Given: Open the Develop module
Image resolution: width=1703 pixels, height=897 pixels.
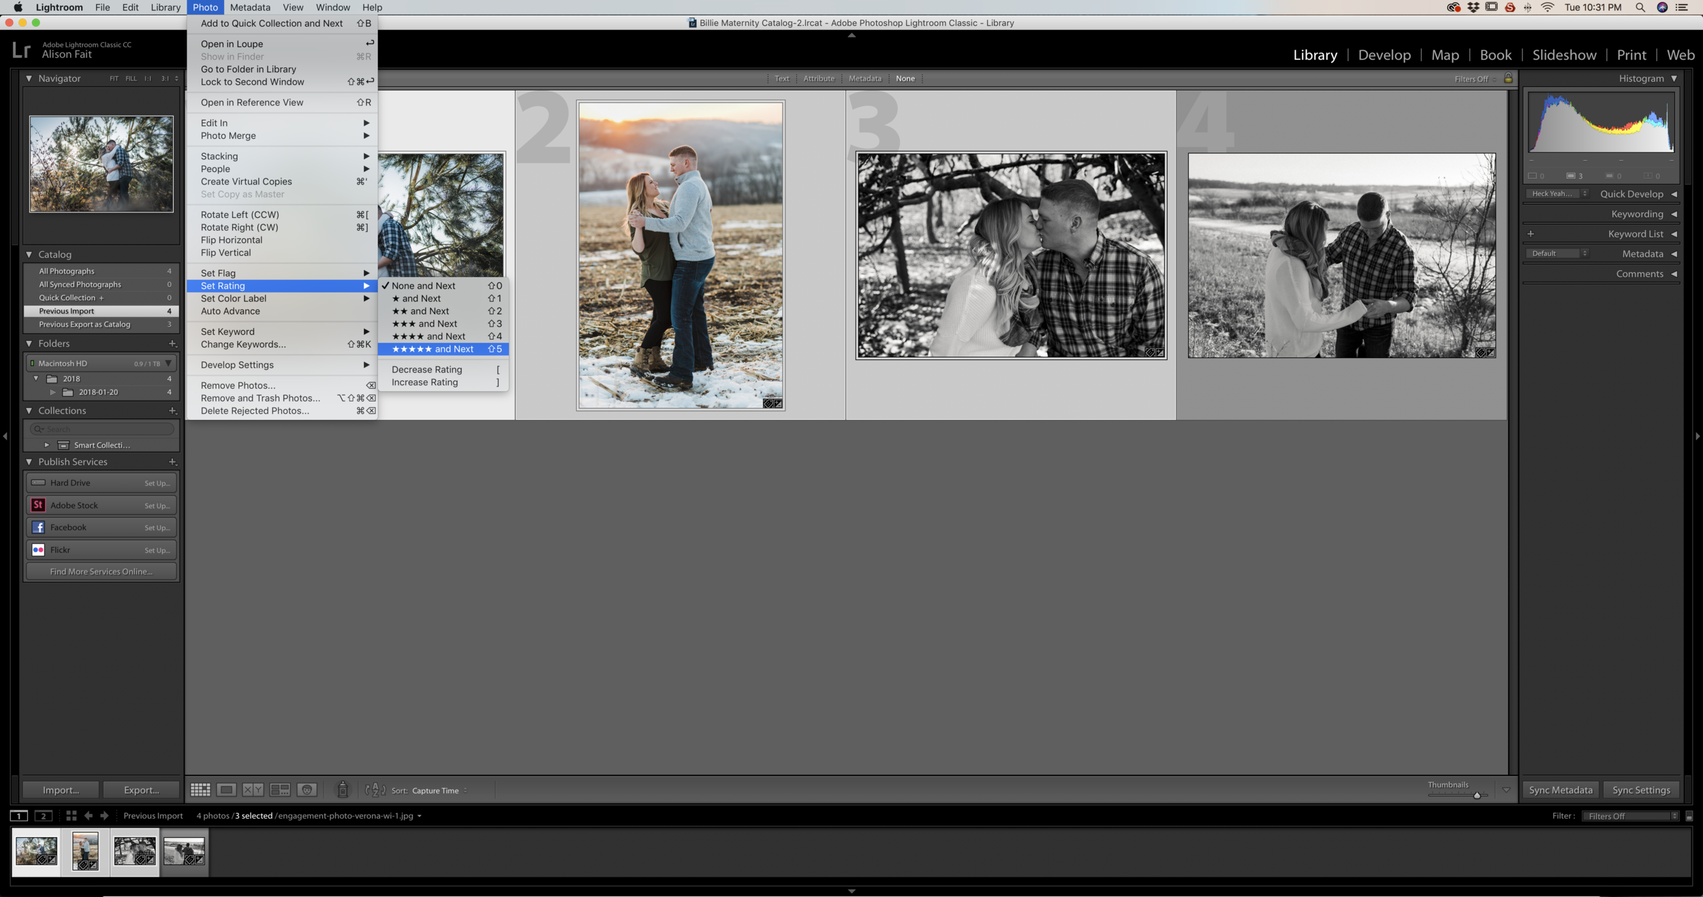Looking at the screenshot, I should tap(1384, 55).
